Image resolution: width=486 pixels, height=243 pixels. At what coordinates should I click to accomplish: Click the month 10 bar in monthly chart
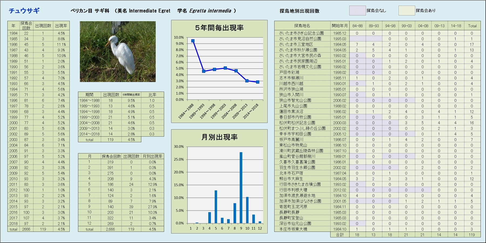tap(247, 210)
